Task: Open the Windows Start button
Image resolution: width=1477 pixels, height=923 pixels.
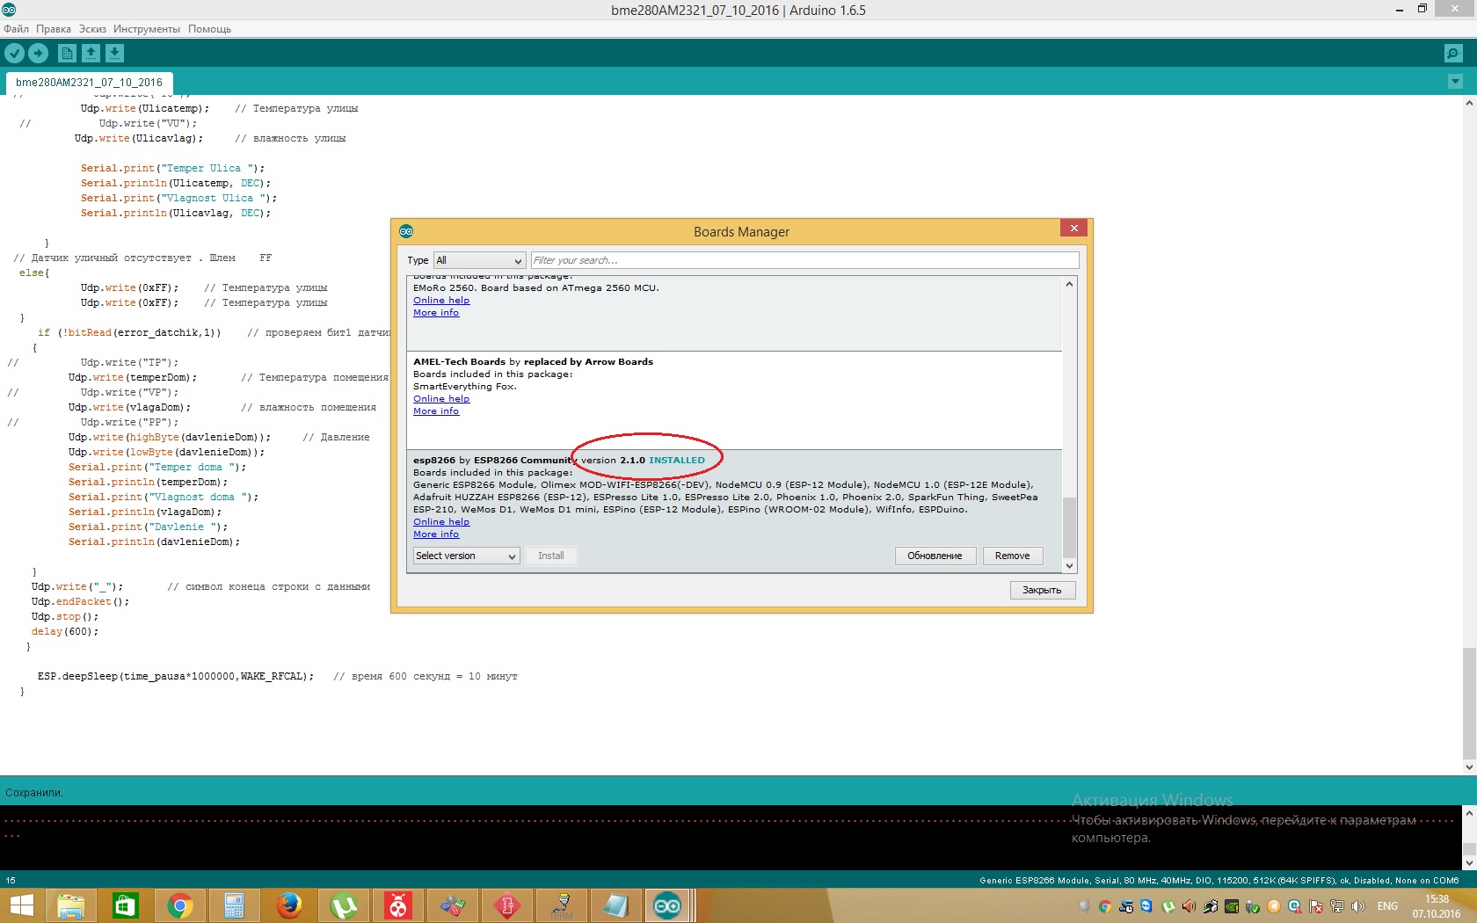Action: 21,905
